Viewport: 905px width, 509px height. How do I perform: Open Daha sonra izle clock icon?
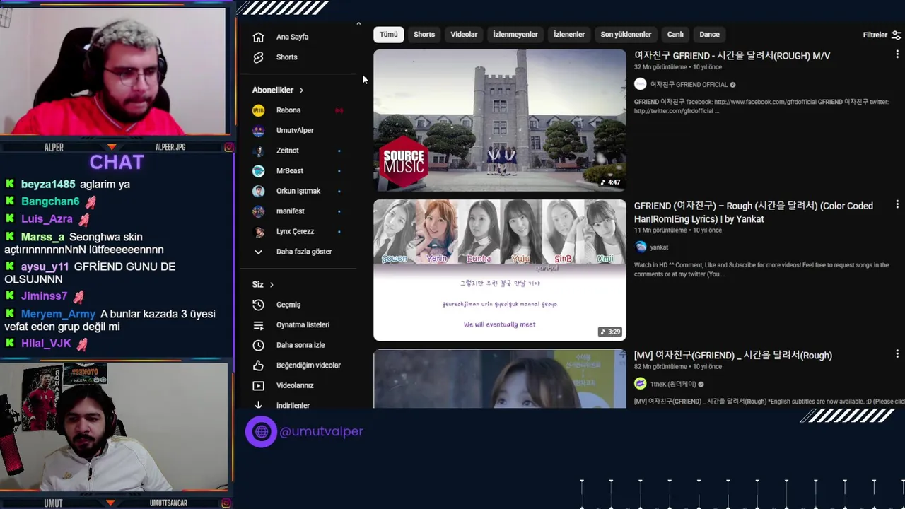coord(259,345)
